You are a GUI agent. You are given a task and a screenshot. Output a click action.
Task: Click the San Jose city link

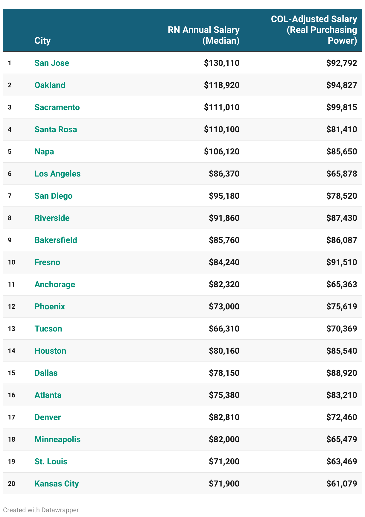tap(52, 63)
